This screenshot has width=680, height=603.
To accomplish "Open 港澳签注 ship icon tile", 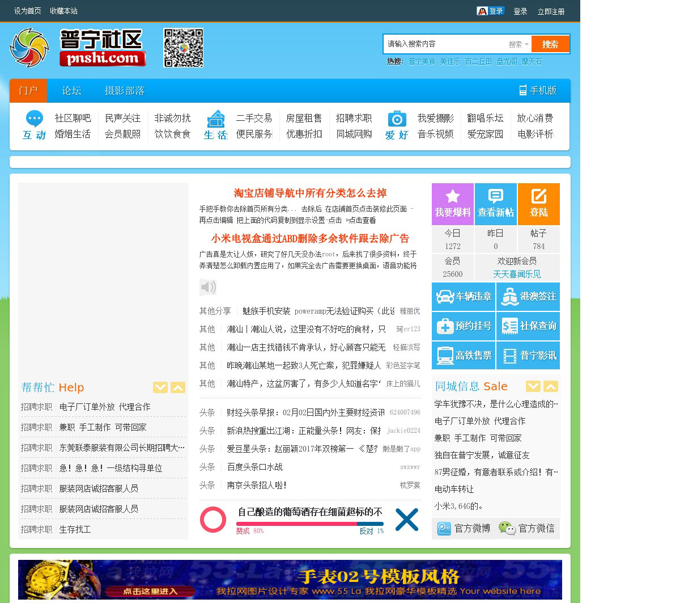I will click(528, 297).
